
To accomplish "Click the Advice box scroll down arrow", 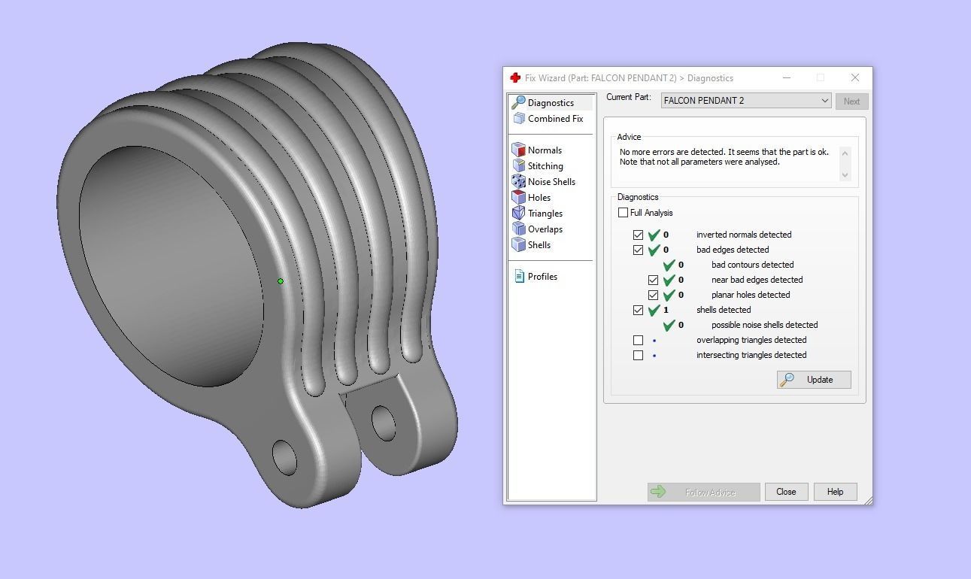I will (x=845, y=174).
